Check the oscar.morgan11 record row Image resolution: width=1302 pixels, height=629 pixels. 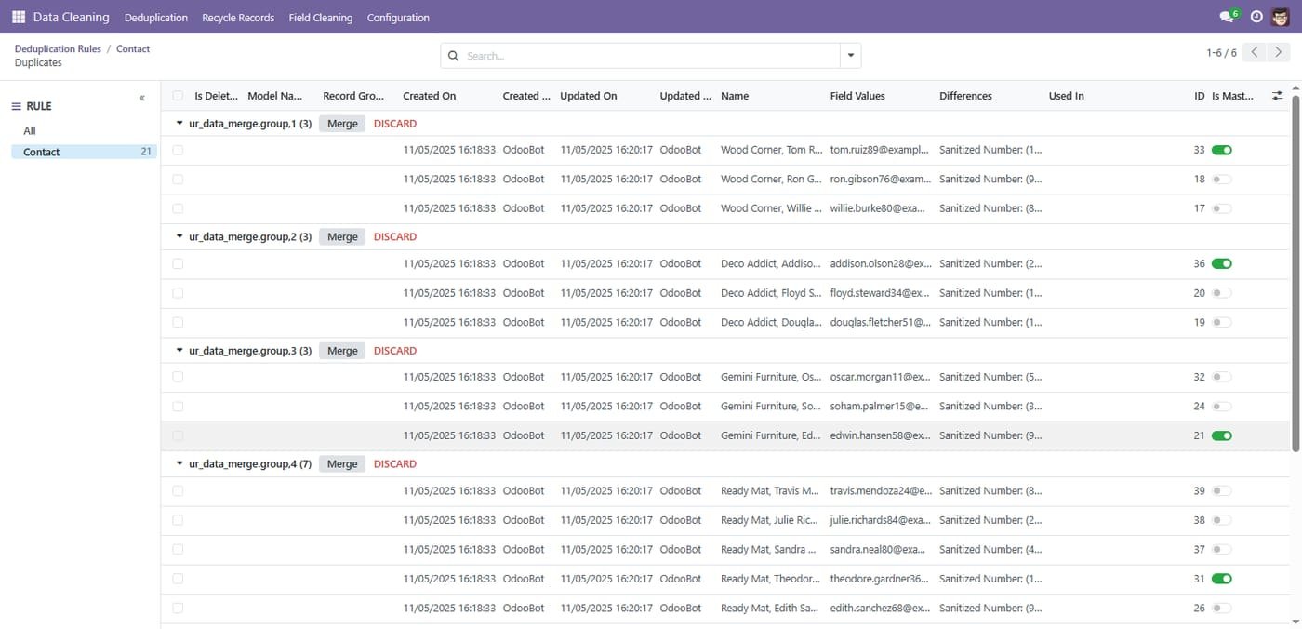[178, 377]
